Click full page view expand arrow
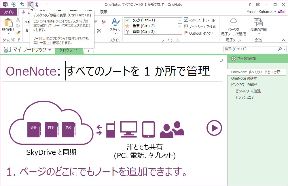 tap(222, 61)
